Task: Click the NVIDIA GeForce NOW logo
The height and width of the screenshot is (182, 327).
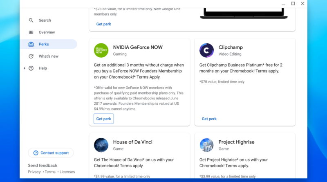Action: coord(101,50)
